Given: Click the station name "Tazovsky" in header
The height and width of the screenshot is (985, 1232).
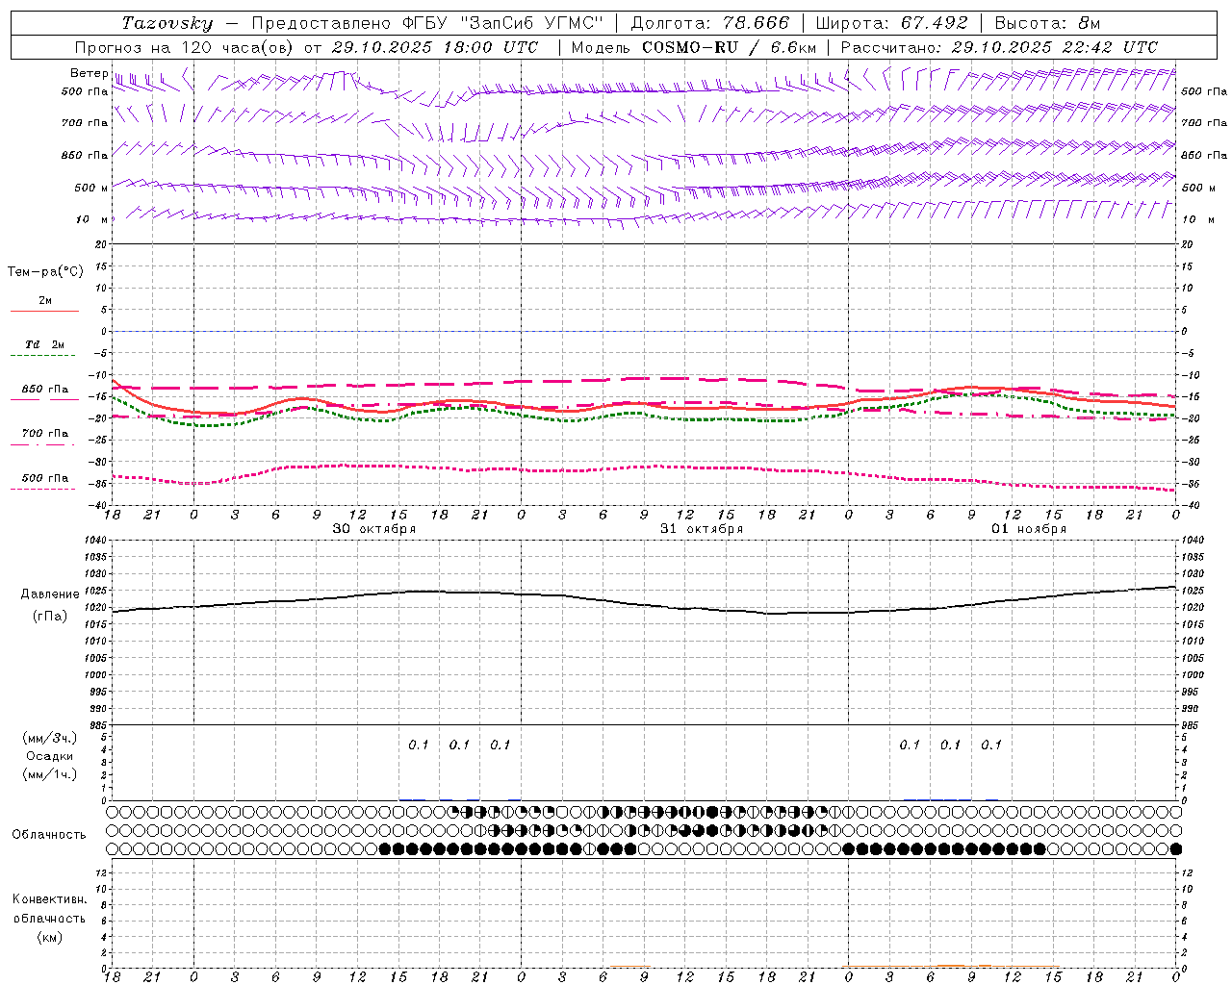Looking at the screenshot, I should coord(167,23).
